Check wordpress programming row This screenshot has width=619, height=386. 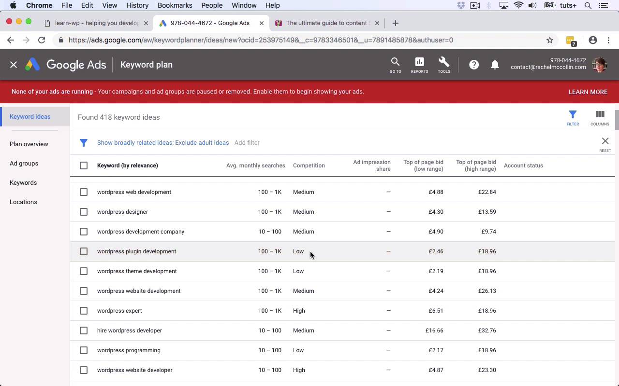point(84,350)
